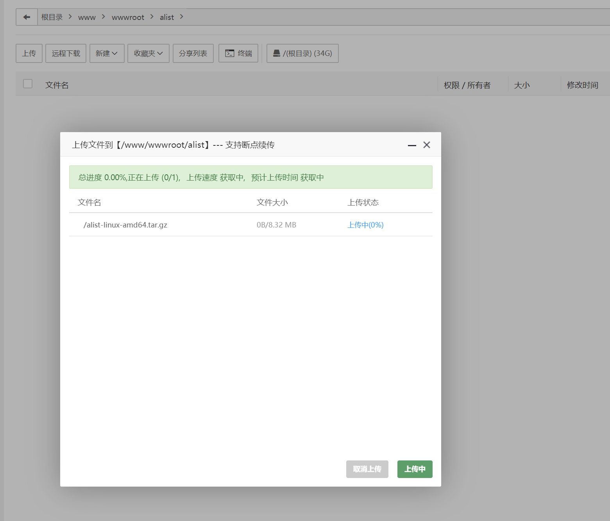Close the upload dialog
This screenshot has width=610, height=521.
[x=427, y=145]
